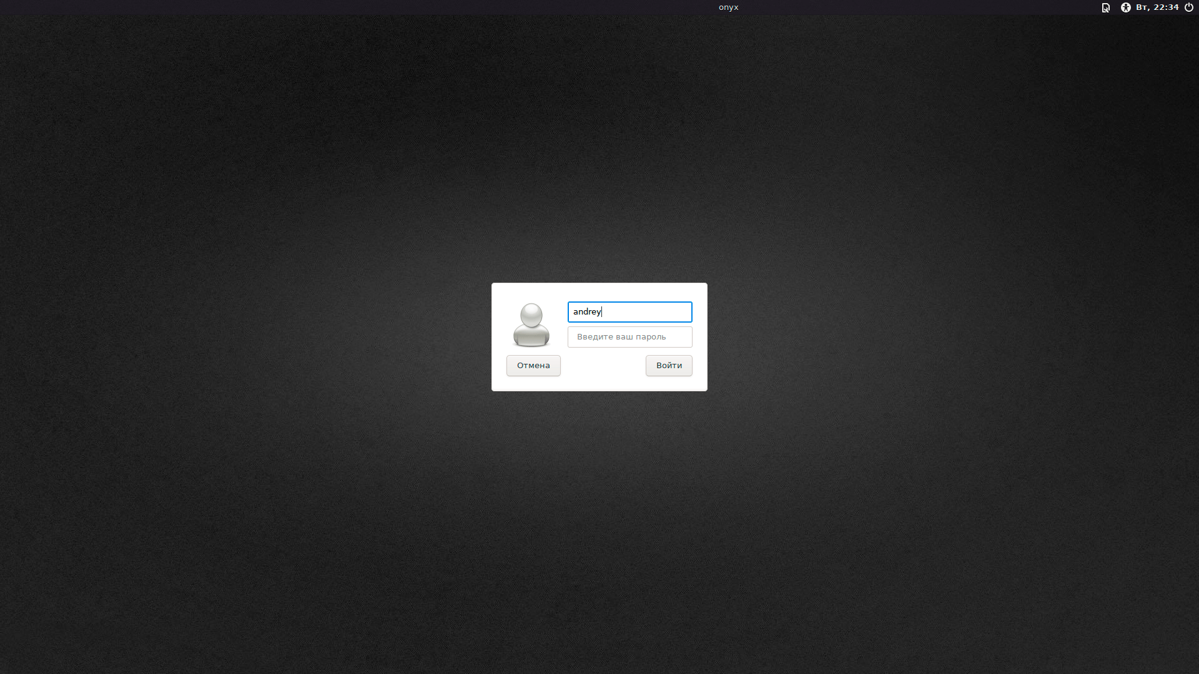Cancel the login via Отмена
Screen dimensions: 1199x674
pos(533,366)
